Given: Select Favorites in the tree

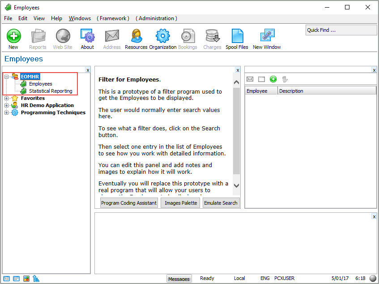Looking at the screenshot, I should pos(33,98).
